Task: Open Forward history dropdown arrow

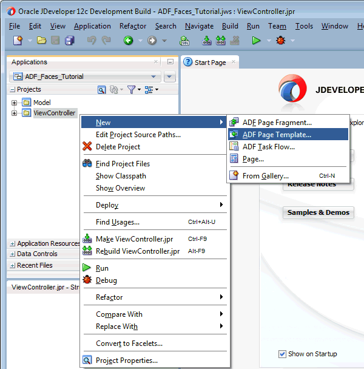Action: pyautogui.click(x=164, y=41)
